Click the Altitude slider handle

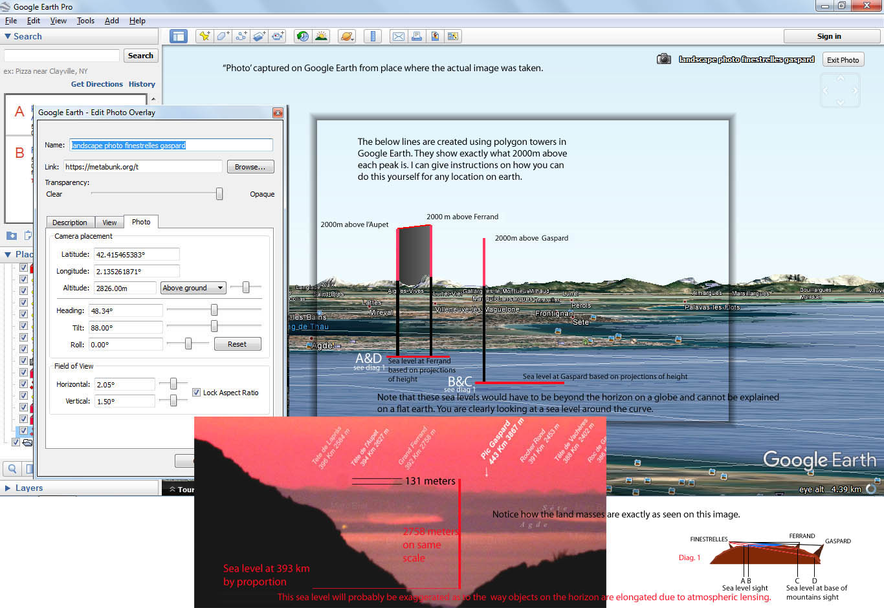246,287
